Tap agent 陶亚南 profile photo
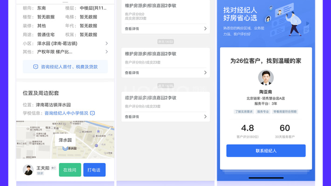The height and width of the screenshot is (186, 331). (x=266, y=78)
